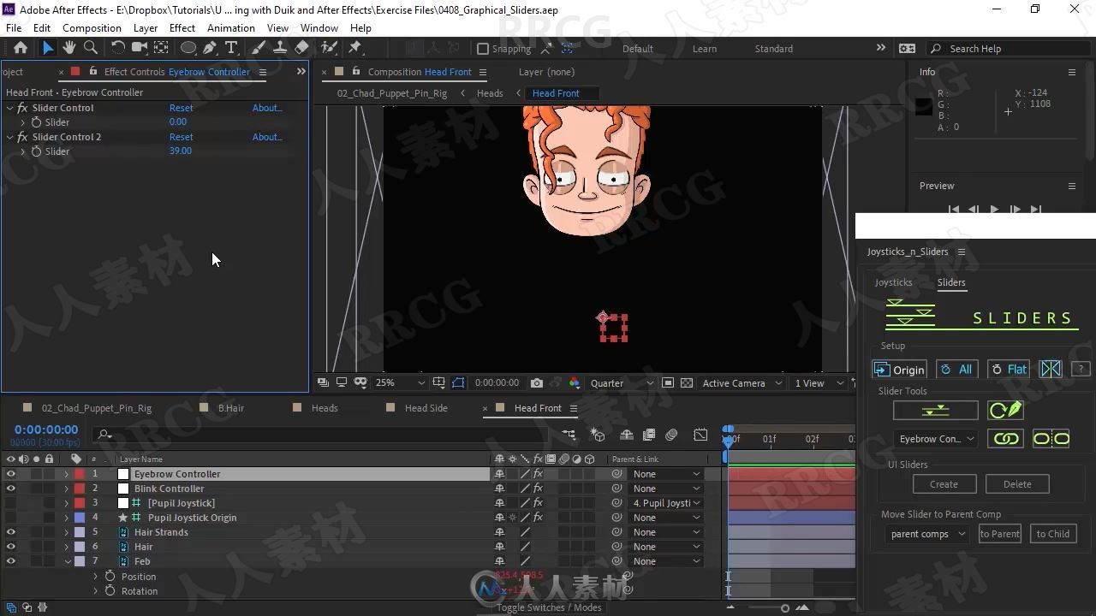The width and height of the screenshot is (1096, 616).
Task: Select the Zoom magnifier tool
Action: (91, 49)
